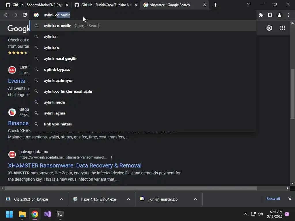Click the Bitquery site favicon
The image size is (295, 221).
click(x=12, y=112)
